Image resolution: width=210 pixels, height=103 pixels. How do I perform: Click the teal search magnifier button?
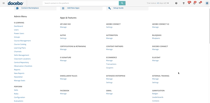pos(122,3)
